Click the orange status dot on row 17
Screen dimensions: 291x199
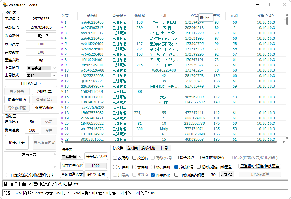pos(62,108)
